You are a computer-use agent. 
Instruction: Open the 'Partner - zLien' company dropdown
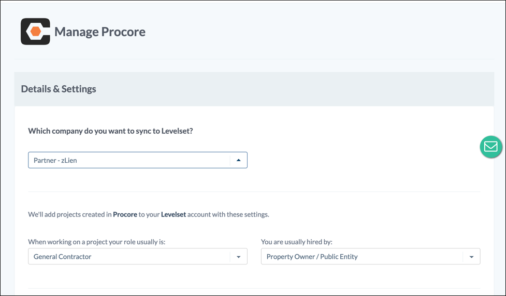click(138, 160)
